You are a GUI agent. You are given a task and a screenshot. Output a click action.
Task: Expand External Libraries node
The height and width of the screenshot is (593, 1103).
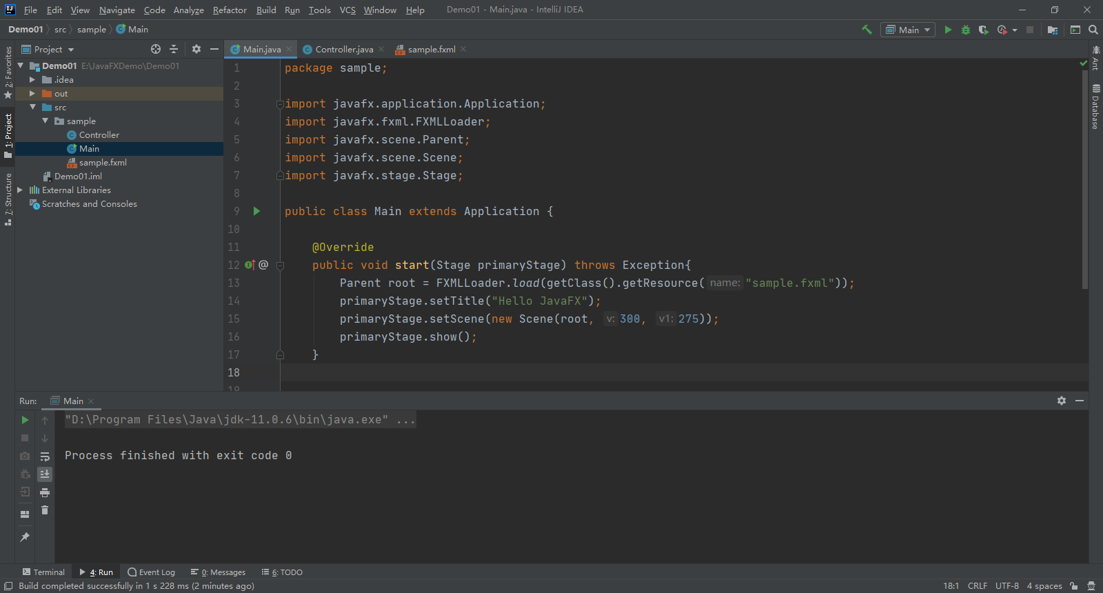pyautogui.click(x=20, y=190)
